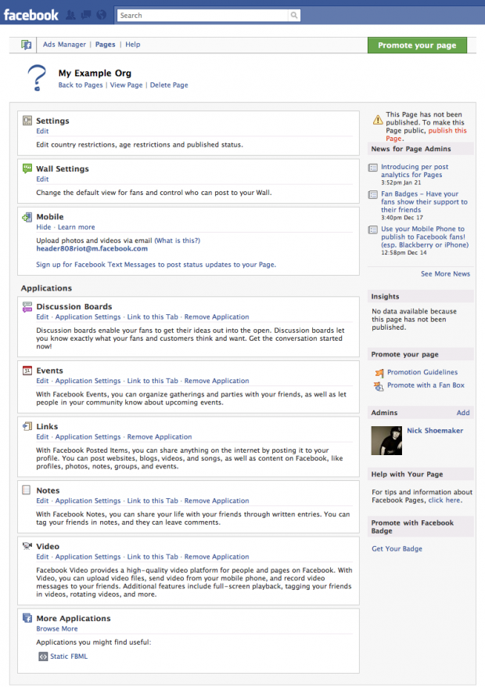
Task: Click news icon beside Fan Badges item
Action: coord(373,194)
